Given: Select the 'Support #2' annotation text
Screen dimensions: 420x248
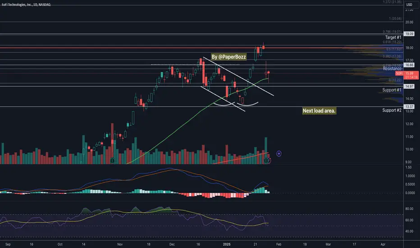Looking at the screenshot, I should coord(392,110).
